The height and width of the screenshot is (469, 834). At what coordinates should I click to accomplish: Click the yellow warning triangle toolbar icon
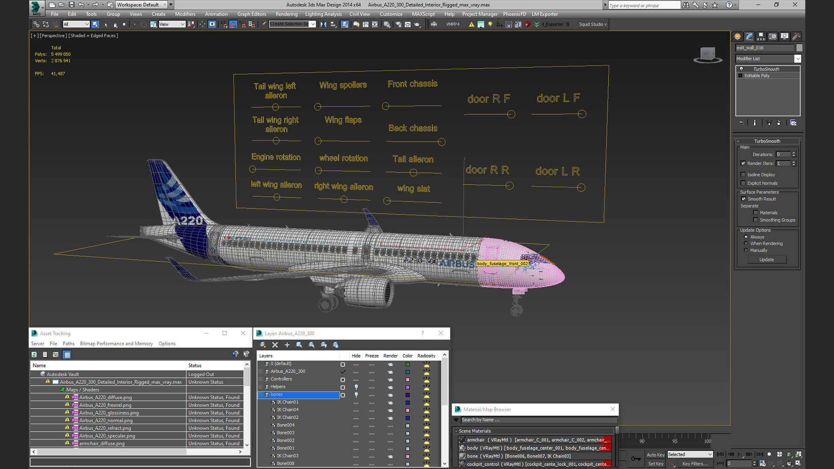(x=471, y=24)
